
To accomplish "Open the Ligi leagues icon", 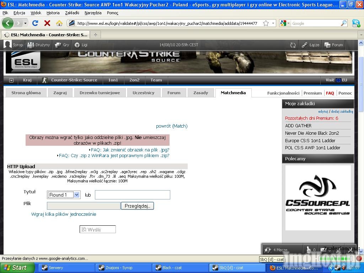I will (x=77, y=45).
